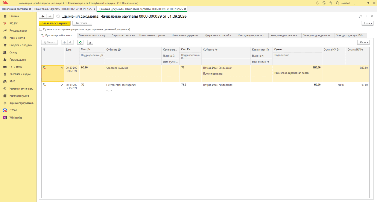This screenshot has height=202, width=377.
Task: Open the Еще menu beside the Настройка row
Action: tap(367, 23)
